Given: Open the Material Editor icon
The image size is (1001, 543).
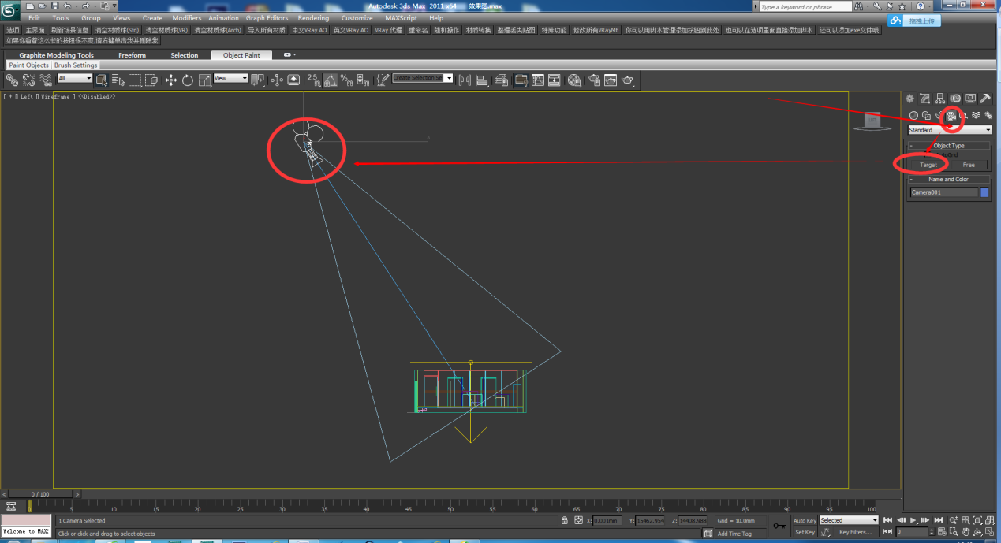Looking at the screenshot, I should click(574, 80).
